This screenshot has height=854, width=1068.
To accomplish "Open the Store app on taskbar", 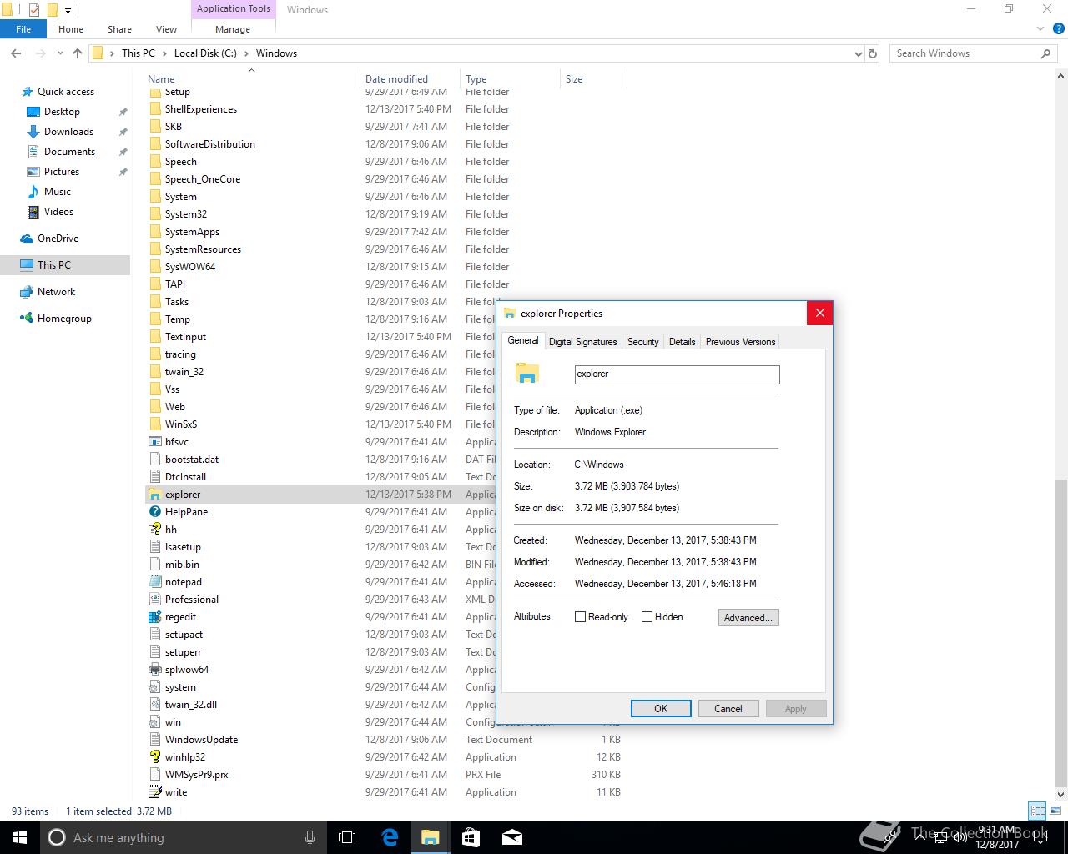I will 471,837.
